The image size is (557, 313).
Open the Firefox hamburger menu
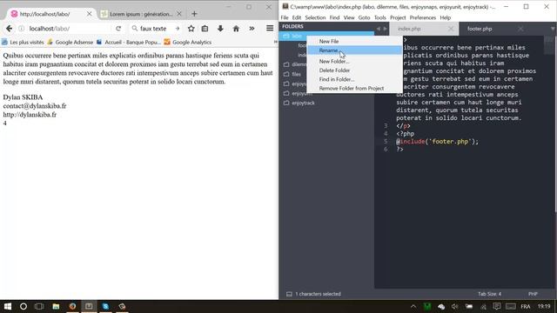270,29
